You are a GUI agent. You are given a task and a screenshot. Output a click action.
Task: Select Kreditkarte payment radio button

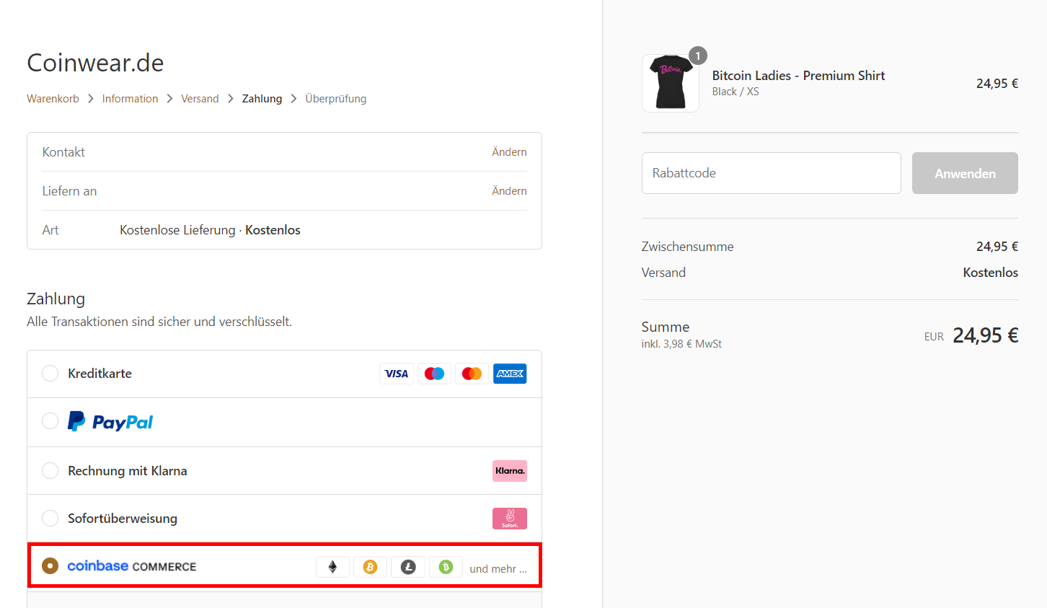tap(50, 374)
